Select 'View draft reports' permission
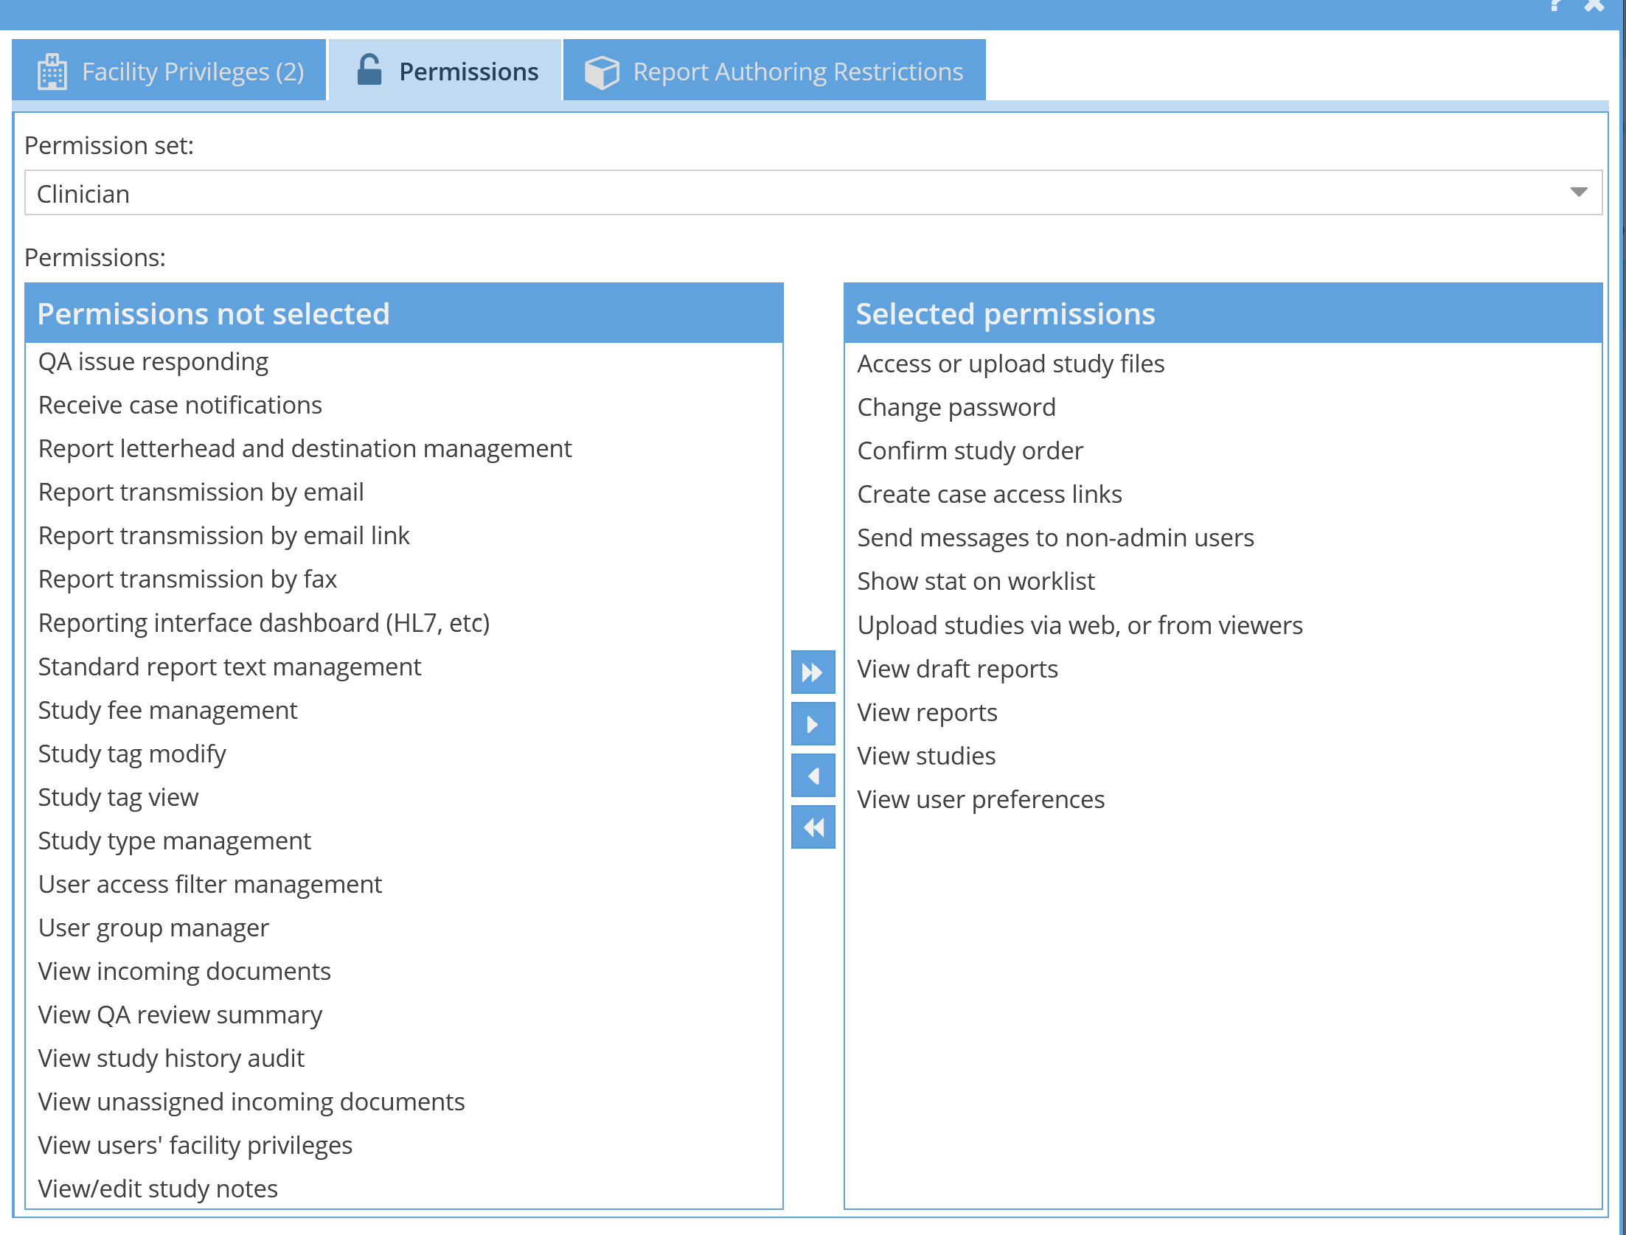 tap(1223, 669)
